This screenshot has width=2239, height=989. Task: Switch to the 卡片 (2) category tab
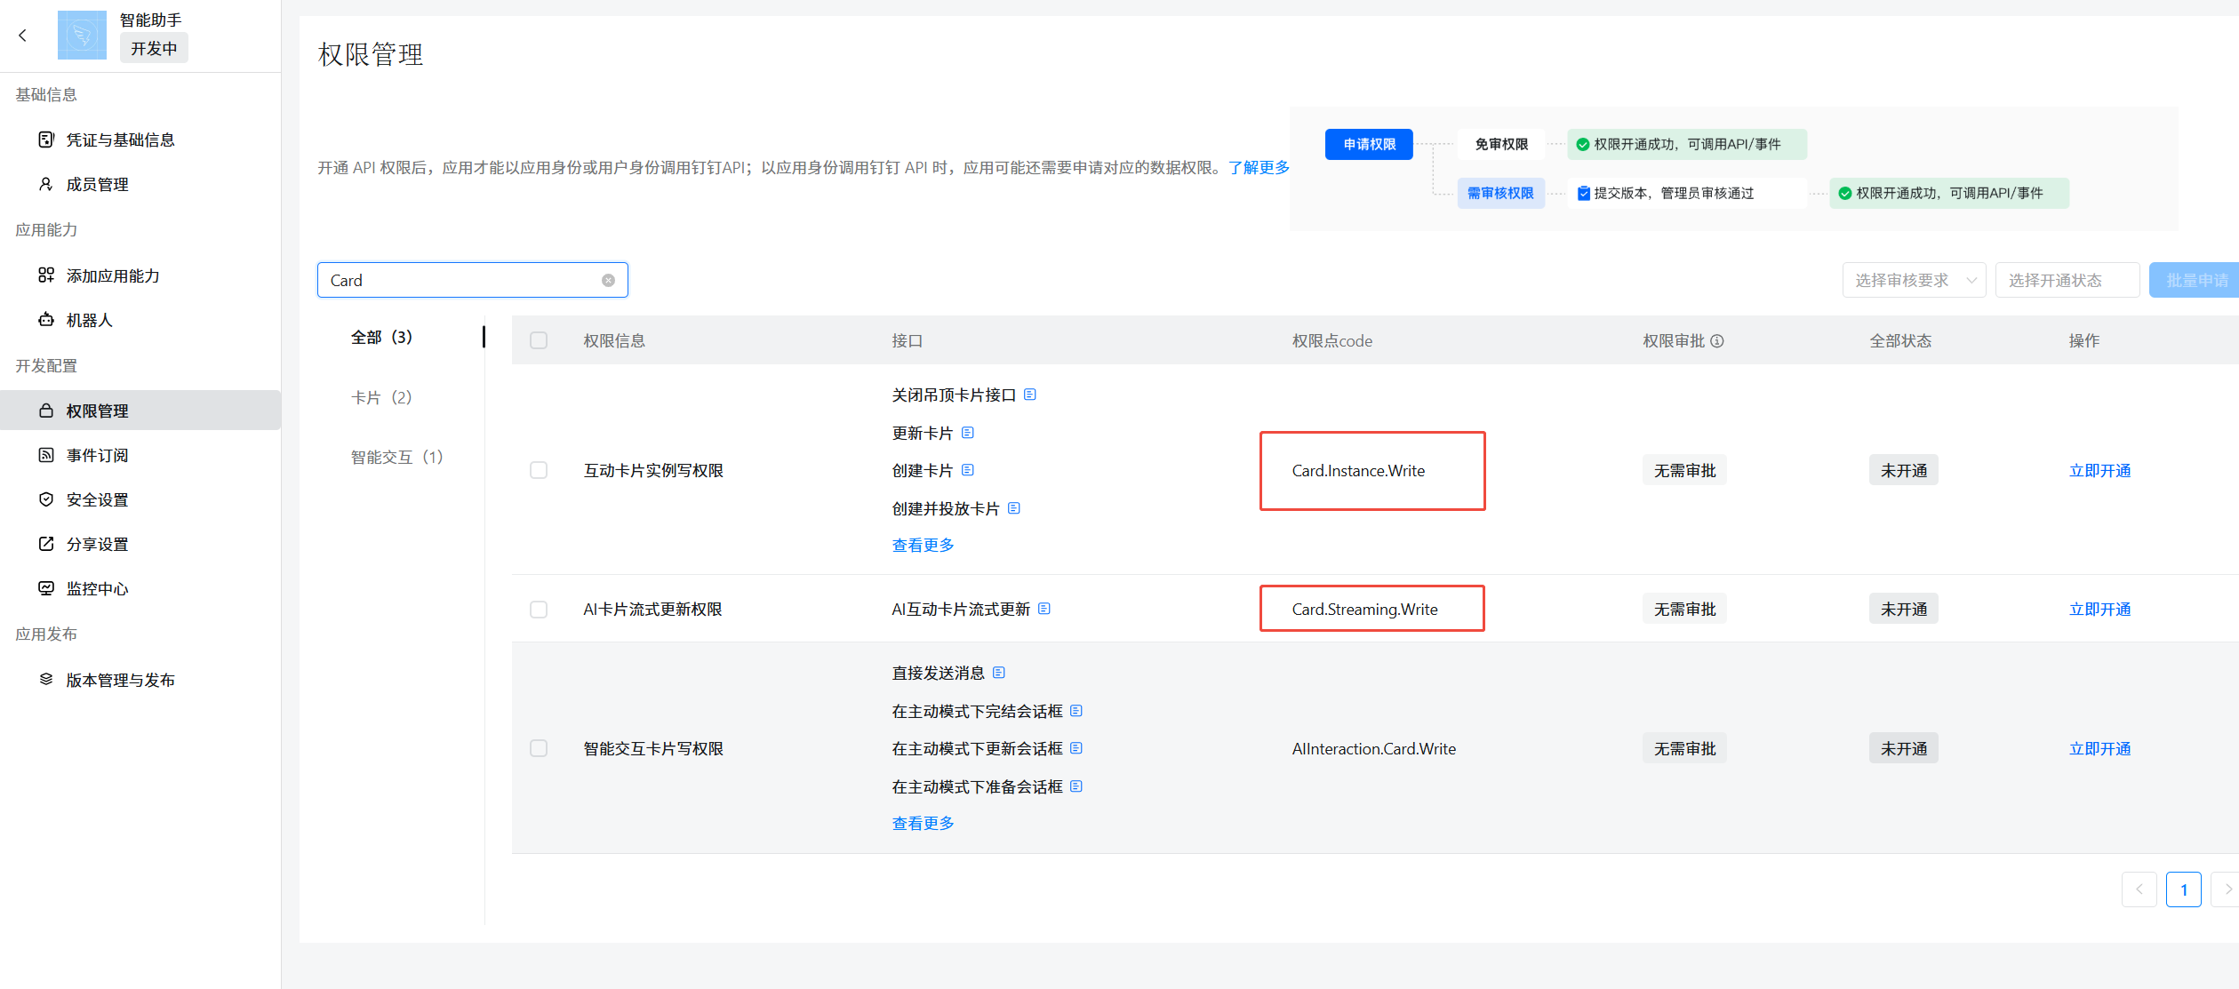pos(381,397)
